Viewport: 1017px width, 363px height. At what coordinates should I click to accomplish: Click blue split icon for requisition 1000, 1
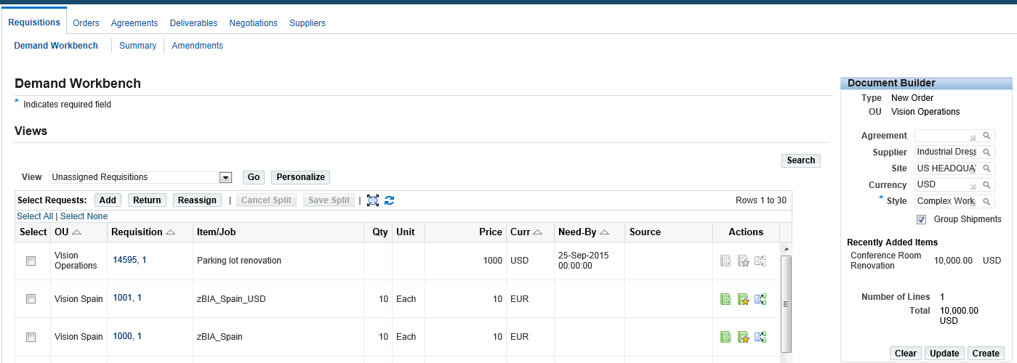760,337
